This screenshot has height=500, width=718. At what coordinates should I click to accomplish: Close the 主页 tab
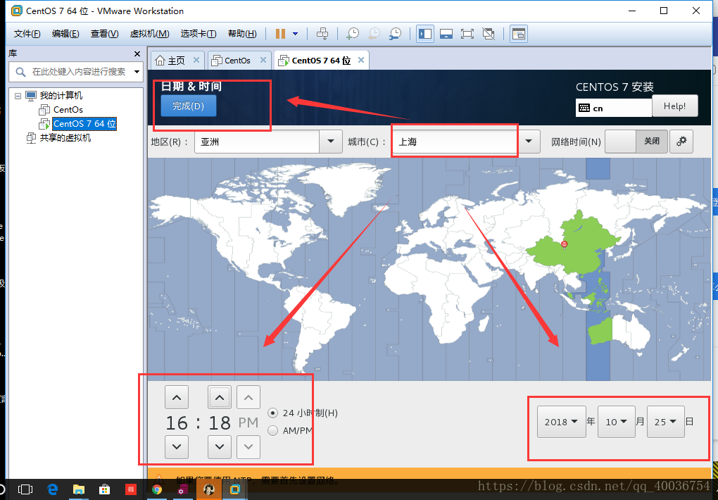pos(196,60)
